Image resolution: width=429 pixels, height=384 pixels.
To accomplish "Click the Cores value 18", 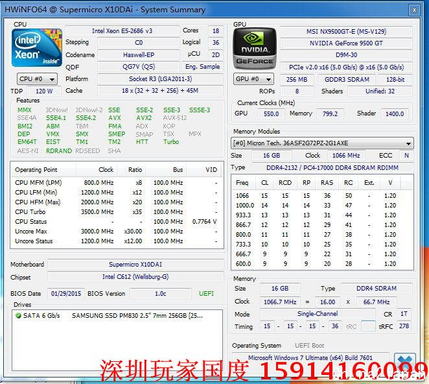I will pos(216,31).
